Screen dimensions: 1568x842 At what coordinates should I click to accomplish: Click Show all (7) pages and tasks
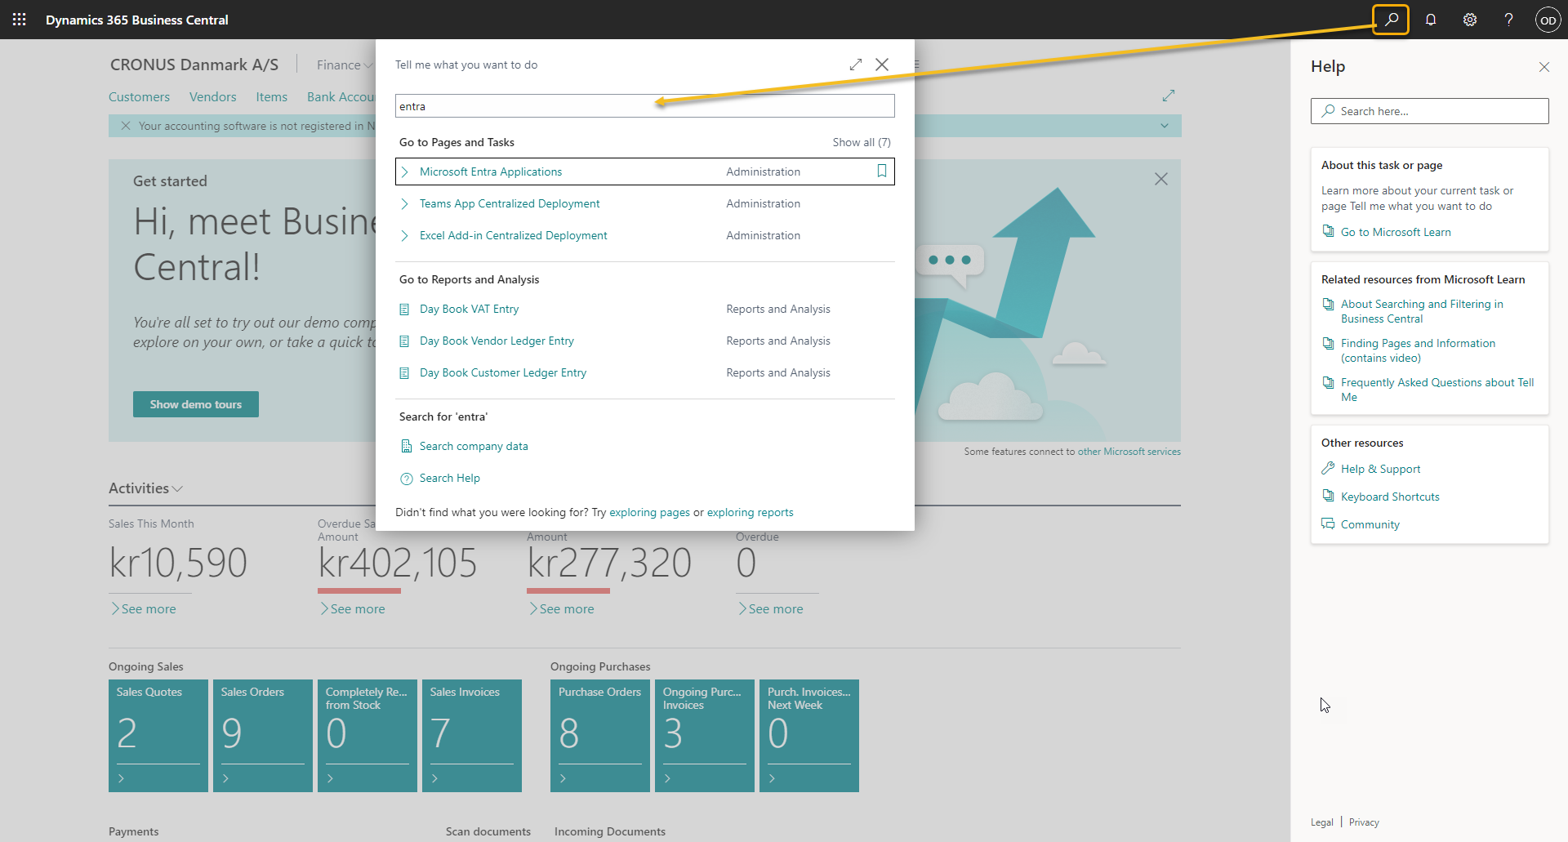coord(862,142)
